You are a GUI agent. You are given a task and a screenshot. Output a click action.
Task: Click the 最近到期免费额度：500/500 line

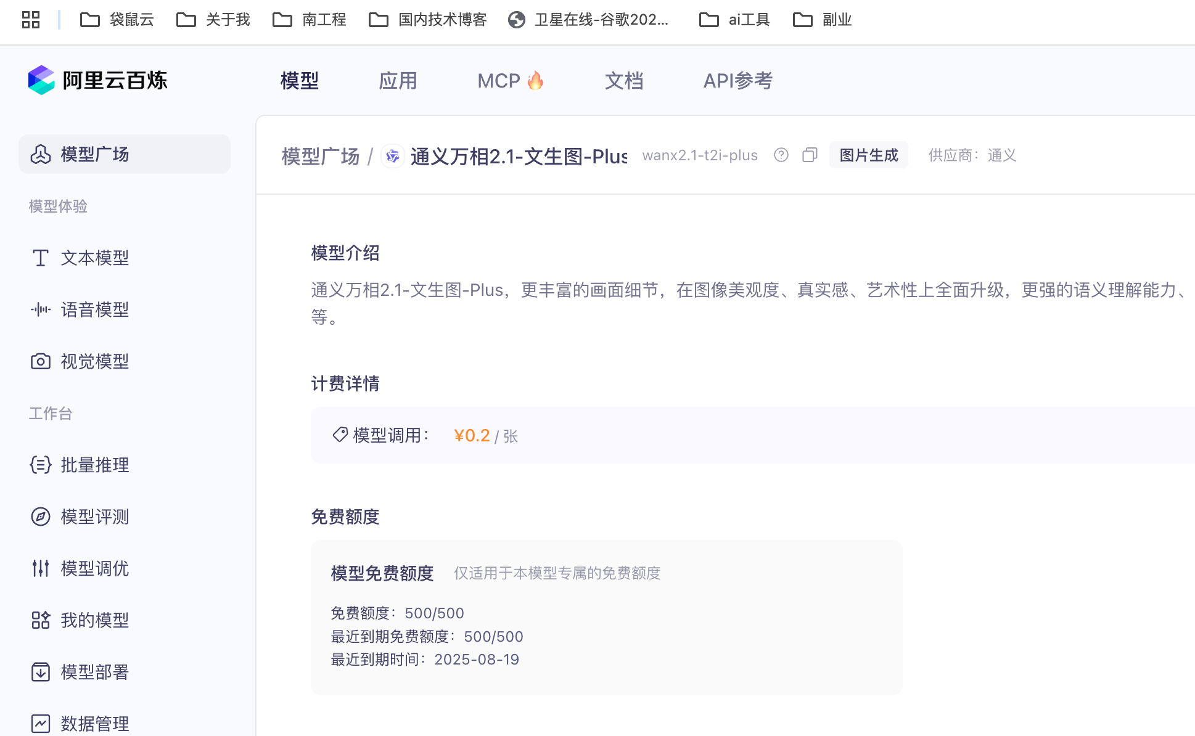point(427,637)
